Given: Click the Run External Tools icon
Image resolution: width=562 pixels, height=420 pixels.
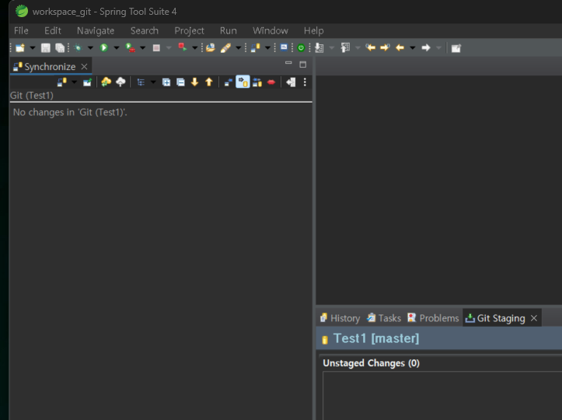Looking at the screenshot, I should [x=130, y=47].
